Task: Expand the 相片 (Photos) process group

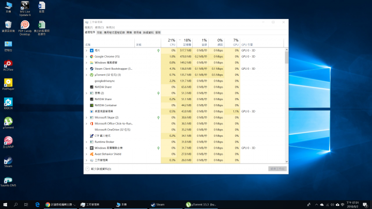Action: click(x=86, y=51)
